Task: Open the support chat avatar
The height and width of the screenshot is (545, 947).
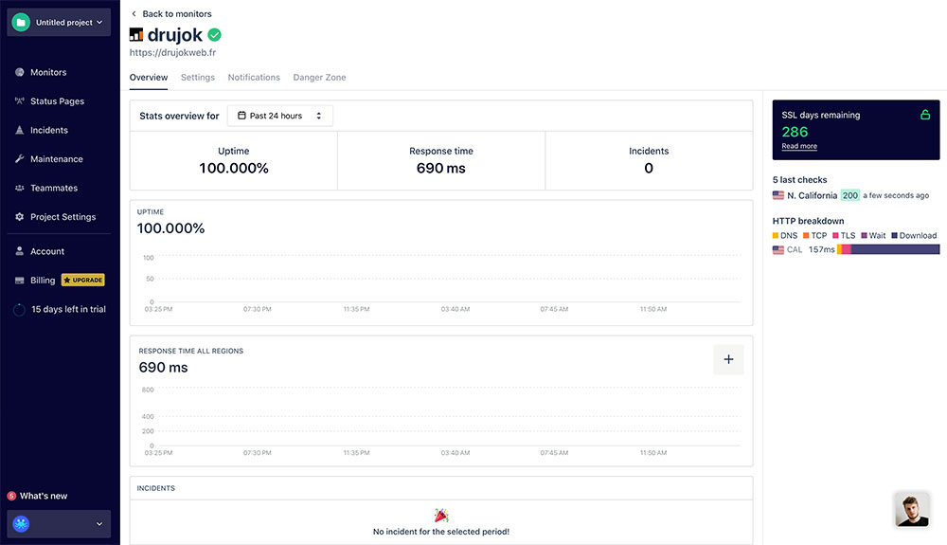Action: click(912, 509)
